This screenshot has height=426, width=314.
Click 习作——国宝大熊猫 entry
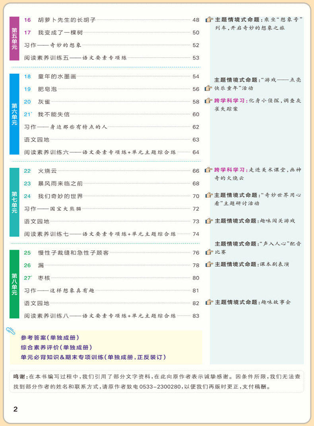pyautogui.click(x=112, y=209)
